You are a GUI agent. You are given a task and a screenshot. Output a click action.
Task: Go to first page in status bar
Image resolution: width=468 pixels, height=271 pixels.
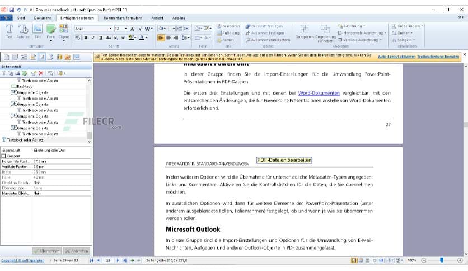click(92, 260)
